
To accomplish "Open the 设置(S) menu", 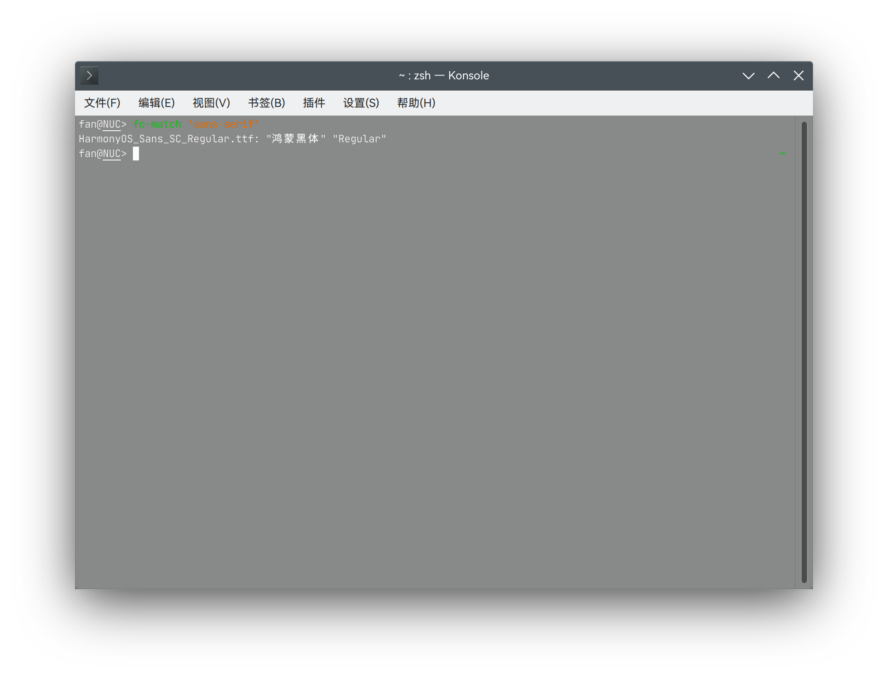I will [361, 103].
